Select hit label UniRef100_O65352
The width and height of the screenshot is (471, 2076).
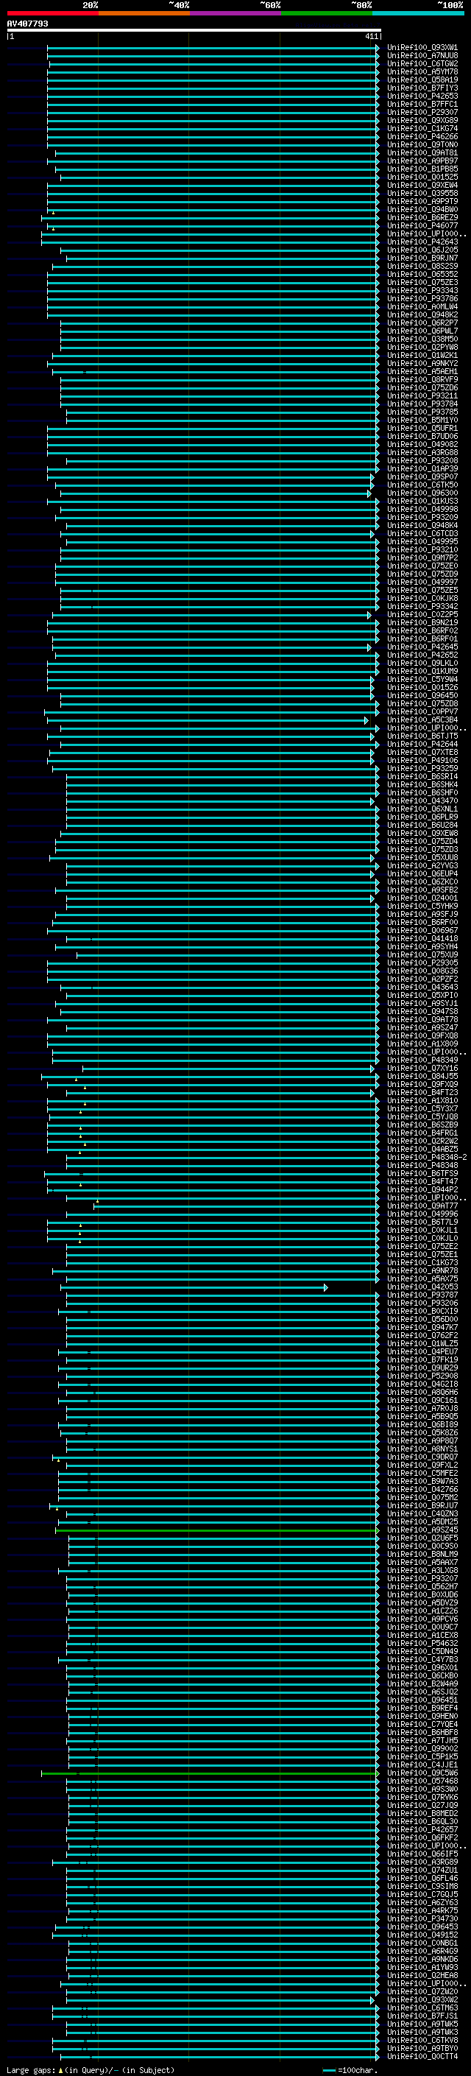(x=422, y=274)
